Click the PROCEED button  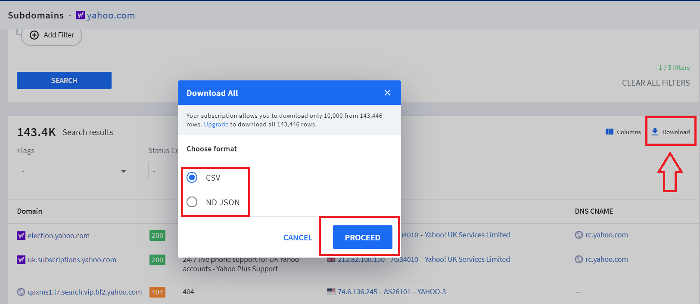point(362,237)
